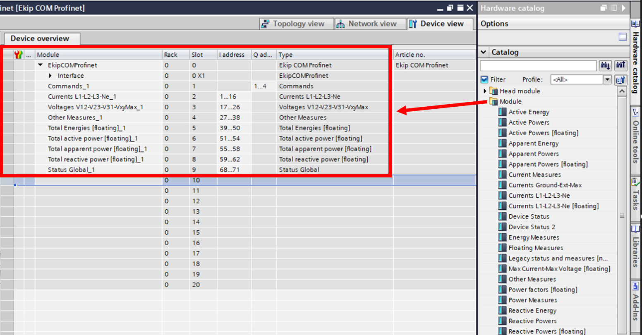The height and width of the screenshot is (335, 642).
Task: Collapse the EkipCOMProfinet tree node
Action: pyautogui.click(x=41, y=65)
